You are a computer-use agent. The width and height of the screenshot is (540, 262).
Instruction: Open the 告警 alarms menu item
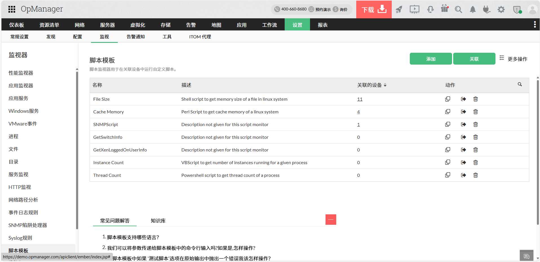tap(191, 25)
